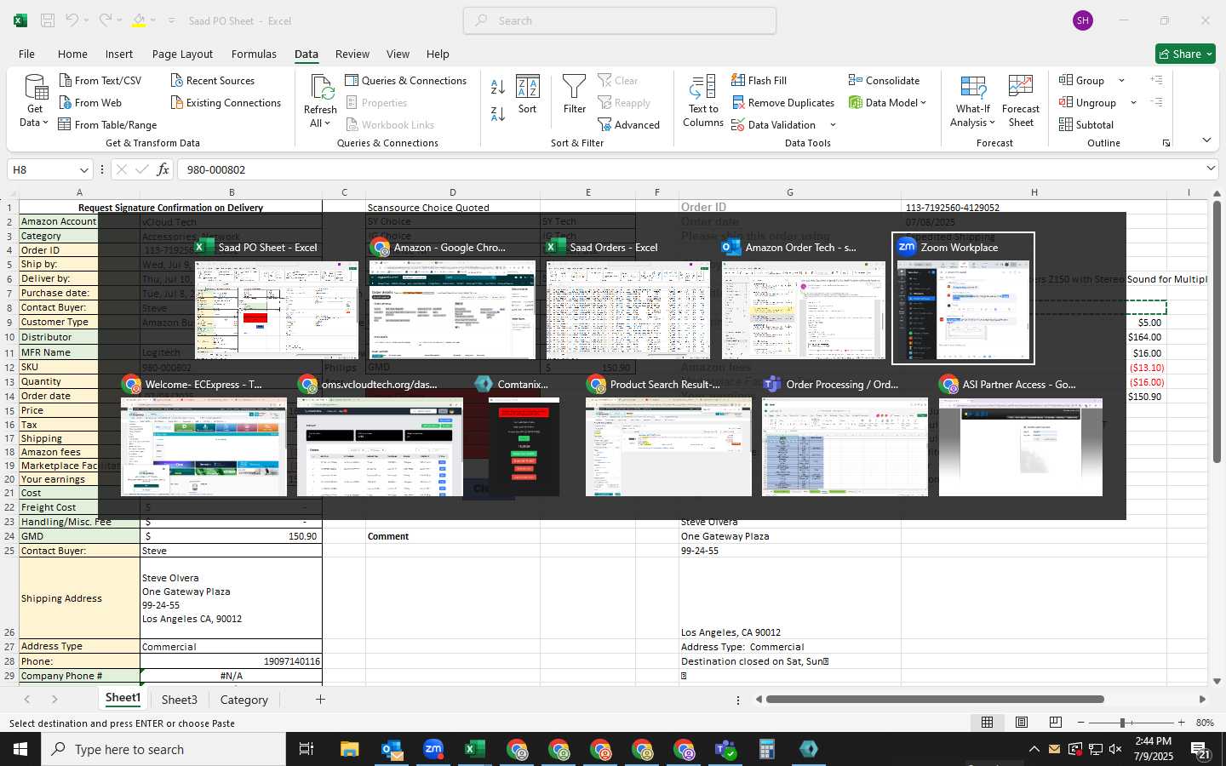Switch to Page Break Preview view
This screenshot has height=766, width=1226.
pyautogui.click(x=1055, y=723)
